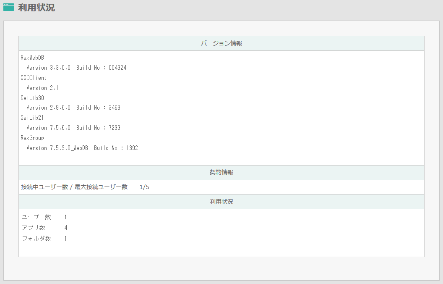The image size is (443, 284).
Task: Select the Version 2.1 line
Action: point(42,88)
